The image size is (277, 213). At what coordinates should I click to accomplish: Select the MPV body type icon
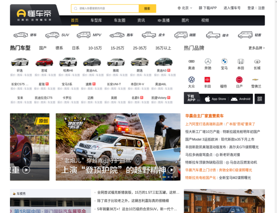point(84,35)
